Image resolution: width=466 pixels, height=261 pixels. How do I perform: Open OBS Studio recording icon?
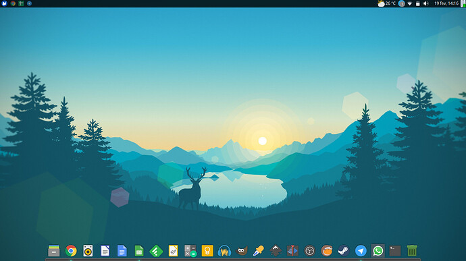pyautogui.click(x=310, y=251)
